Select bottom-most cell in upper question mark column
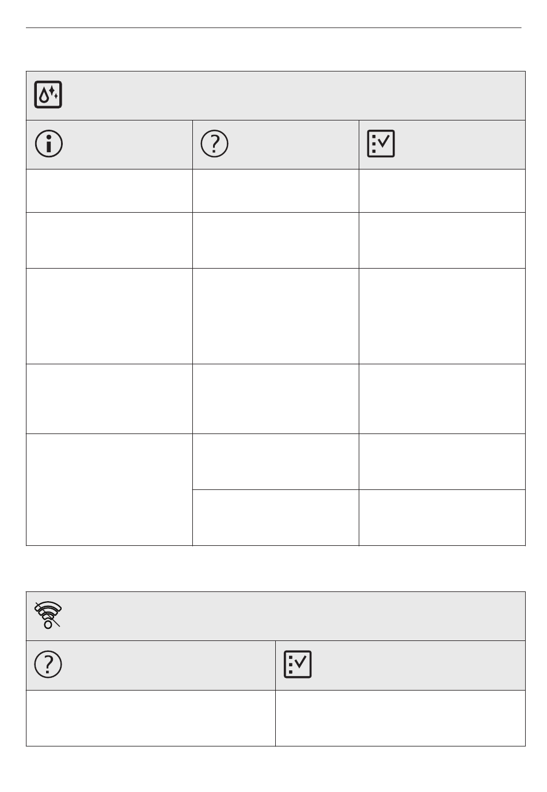 pyautogui.click(x=276, y=518)
